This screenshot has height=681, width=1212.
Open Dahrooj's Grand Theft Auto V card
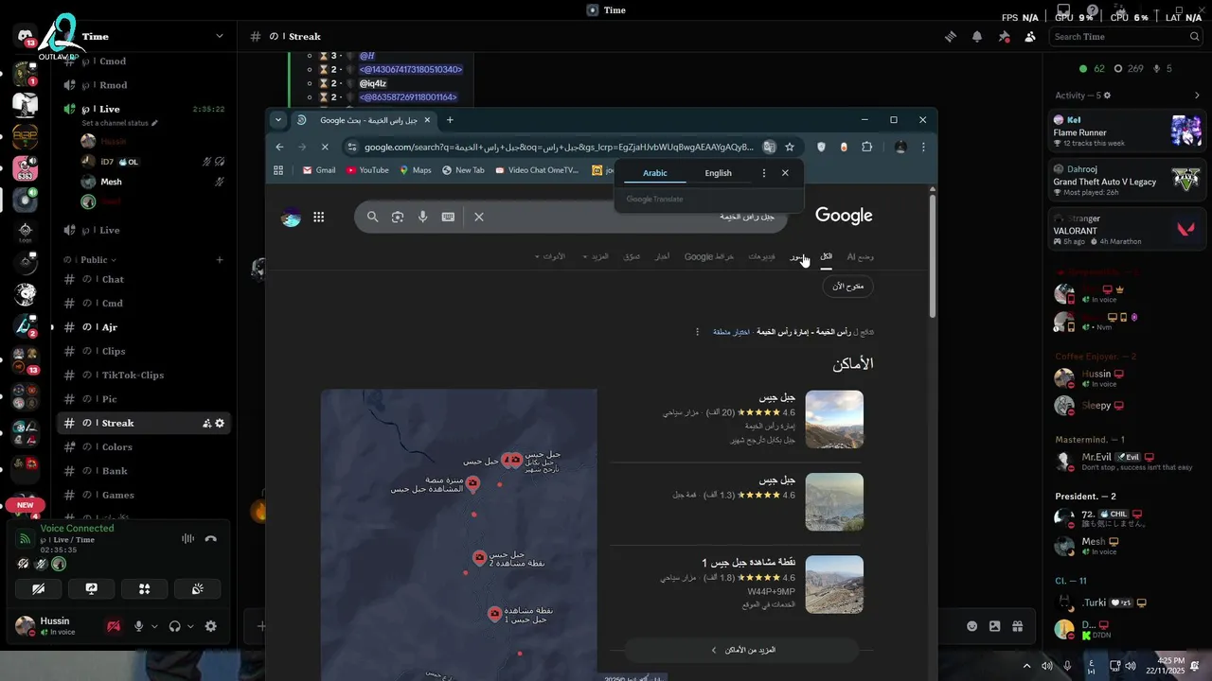1127,180
